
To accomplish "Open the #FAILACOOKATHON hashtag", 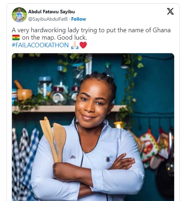I will (x=40, y=45).
